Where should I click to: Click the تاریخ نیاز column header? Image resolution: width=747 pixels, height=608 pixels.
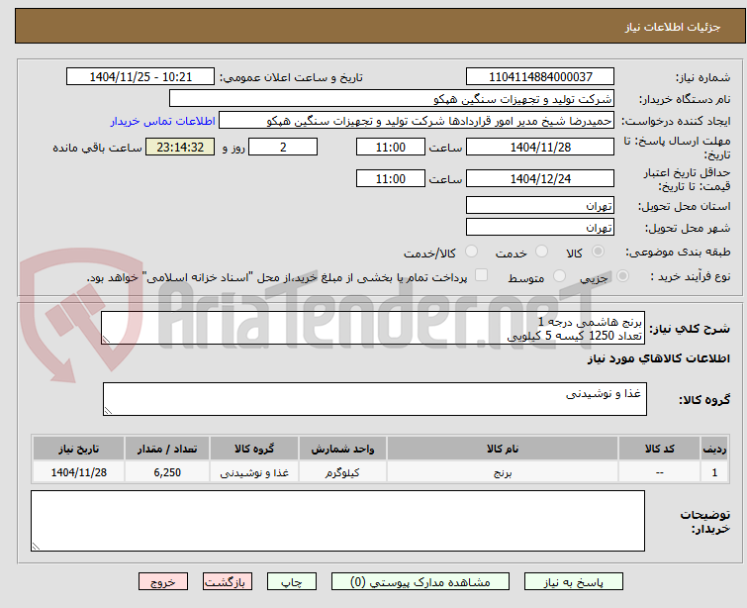click(x=78, y=449)
